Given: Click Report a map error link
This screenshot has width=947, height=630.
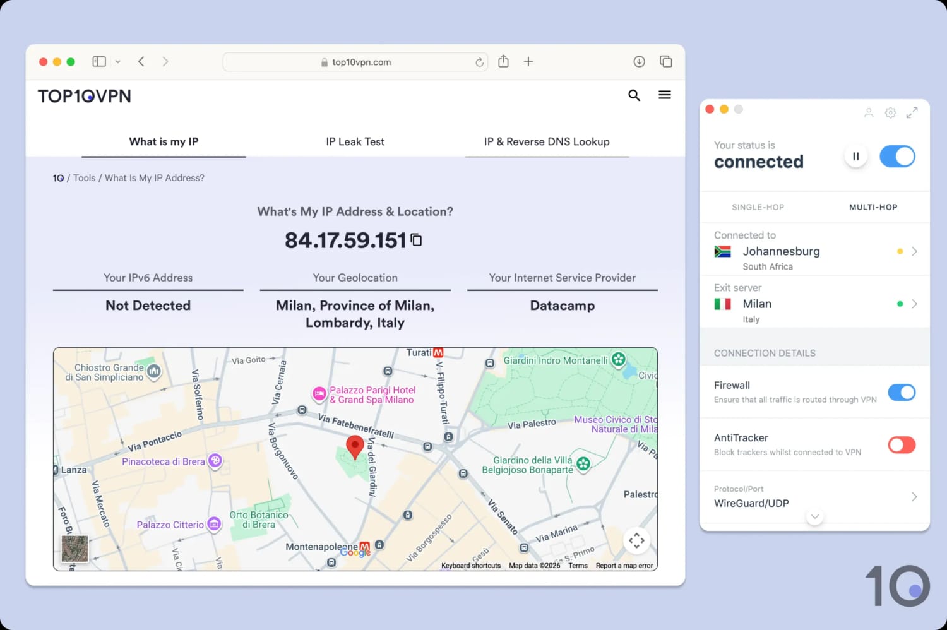Looking at the screenshot, I should [624, 566].
